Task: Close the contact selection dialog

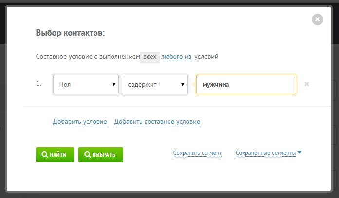Action: pyautogui.click(x=317, y=19)
